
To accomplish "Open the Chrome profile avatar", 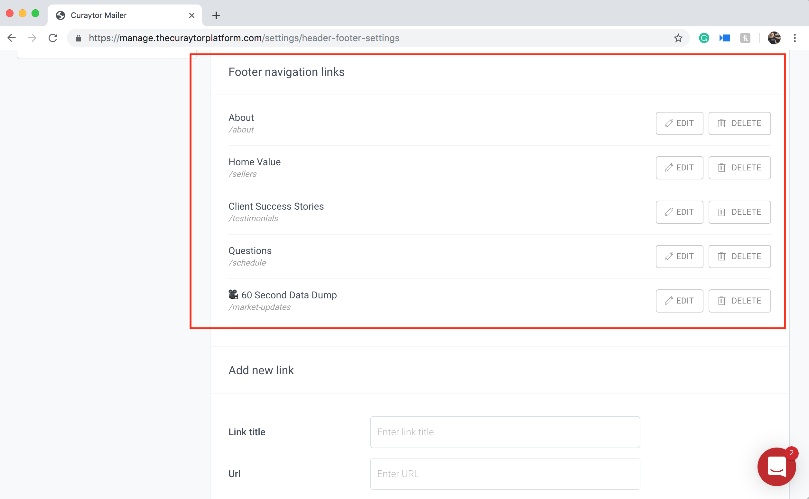I will click(774, 38).
